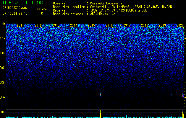Click the ICOM IC-575 receiver text

pyautogui.click(x=119, y=10)
